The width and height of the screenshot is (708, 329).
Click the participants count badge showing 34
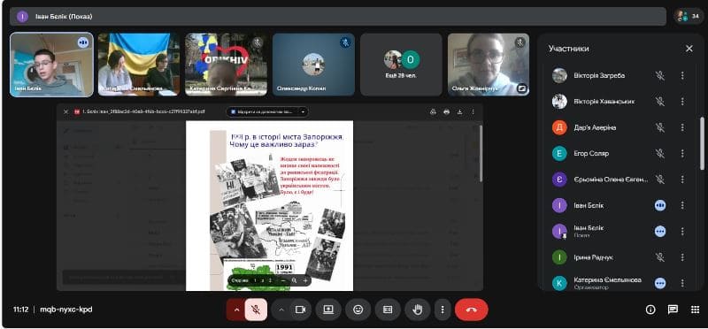click(689, 16)
